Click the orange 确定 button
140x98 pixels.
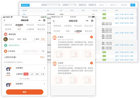tap(25, 92)
